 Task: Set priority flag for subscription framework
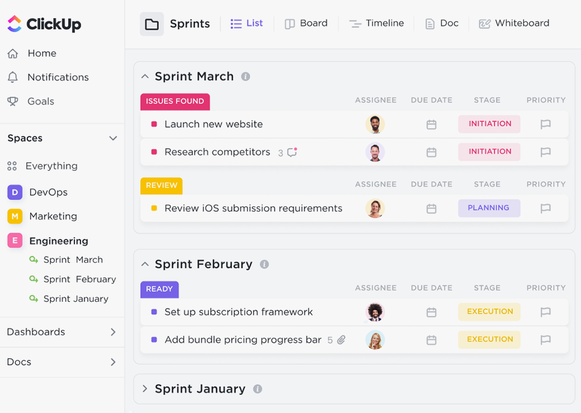[545, 312]
